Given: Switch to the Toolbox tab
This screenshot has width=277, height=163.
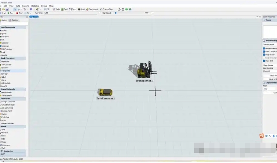Looking at the screenshot, I should coord(14,20).
